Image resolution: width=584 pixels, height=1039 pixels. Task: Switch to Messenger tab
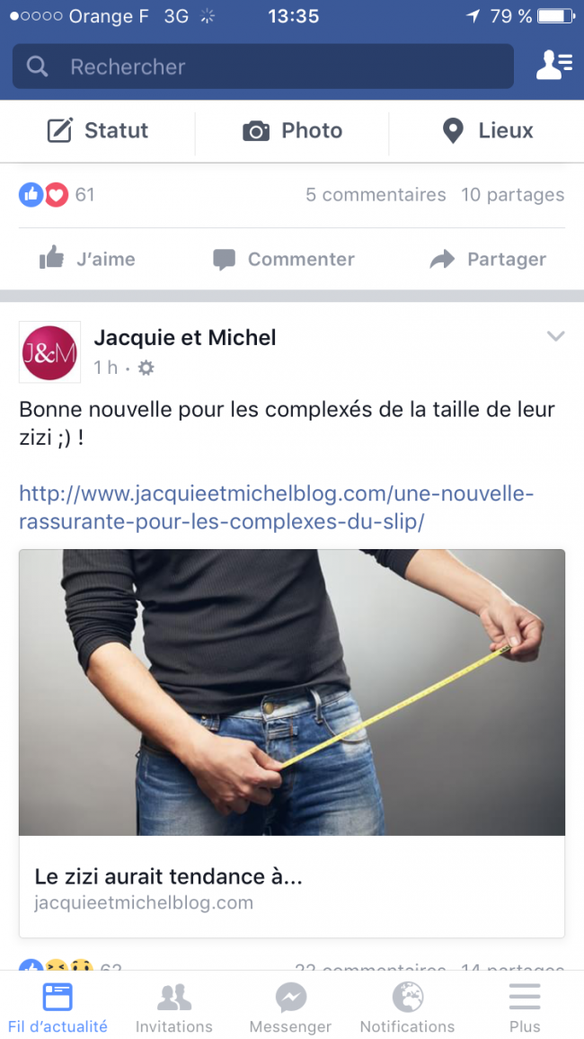pos(291,1006)
